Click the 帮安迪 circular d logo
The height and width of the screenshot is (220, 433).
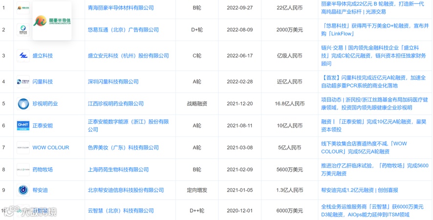23,190
